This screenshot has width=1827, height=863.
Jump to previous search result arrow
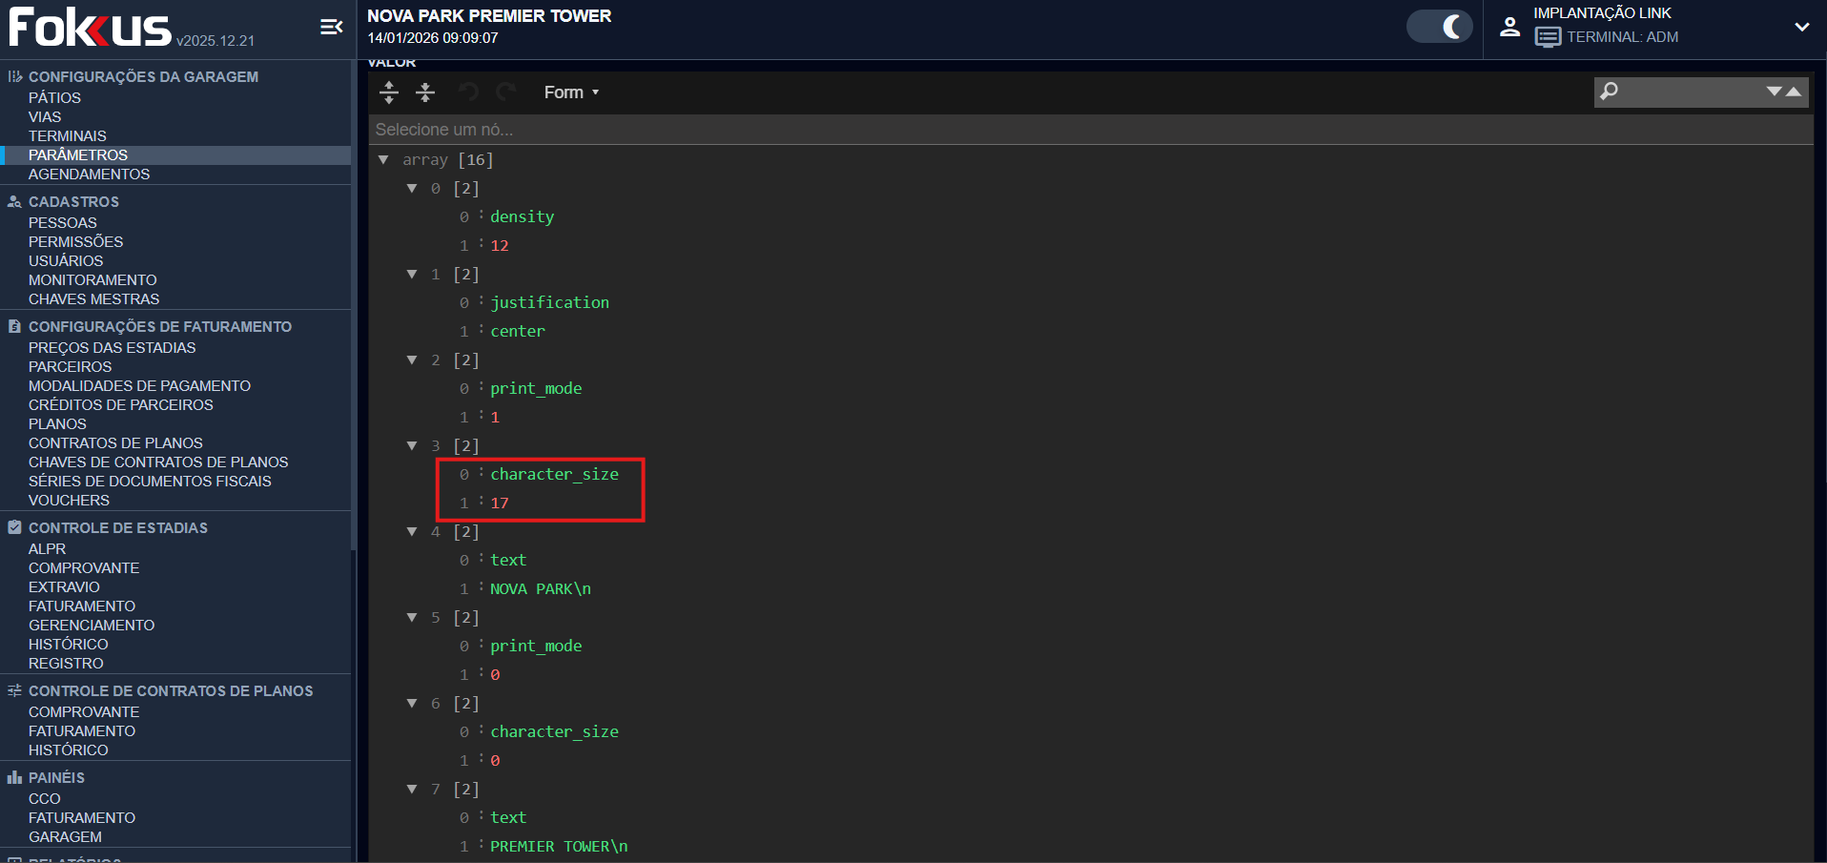tap(1794, 92)
